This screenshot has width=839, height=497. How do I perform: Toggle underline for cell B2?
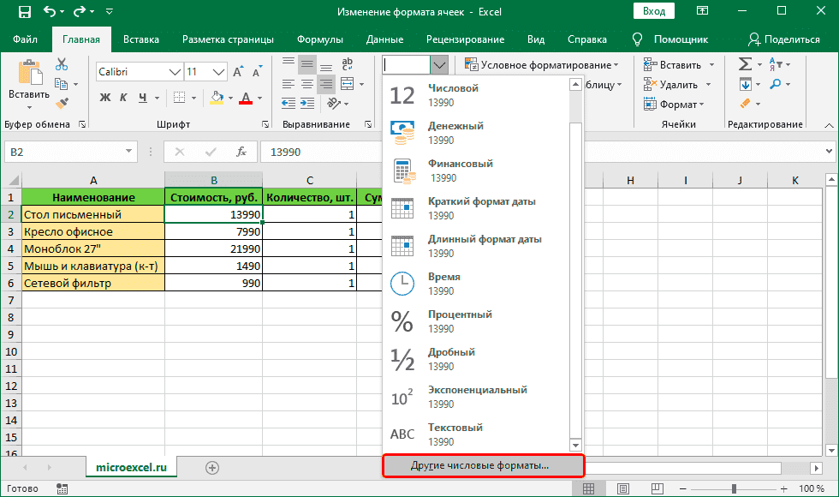pos(142,97)
